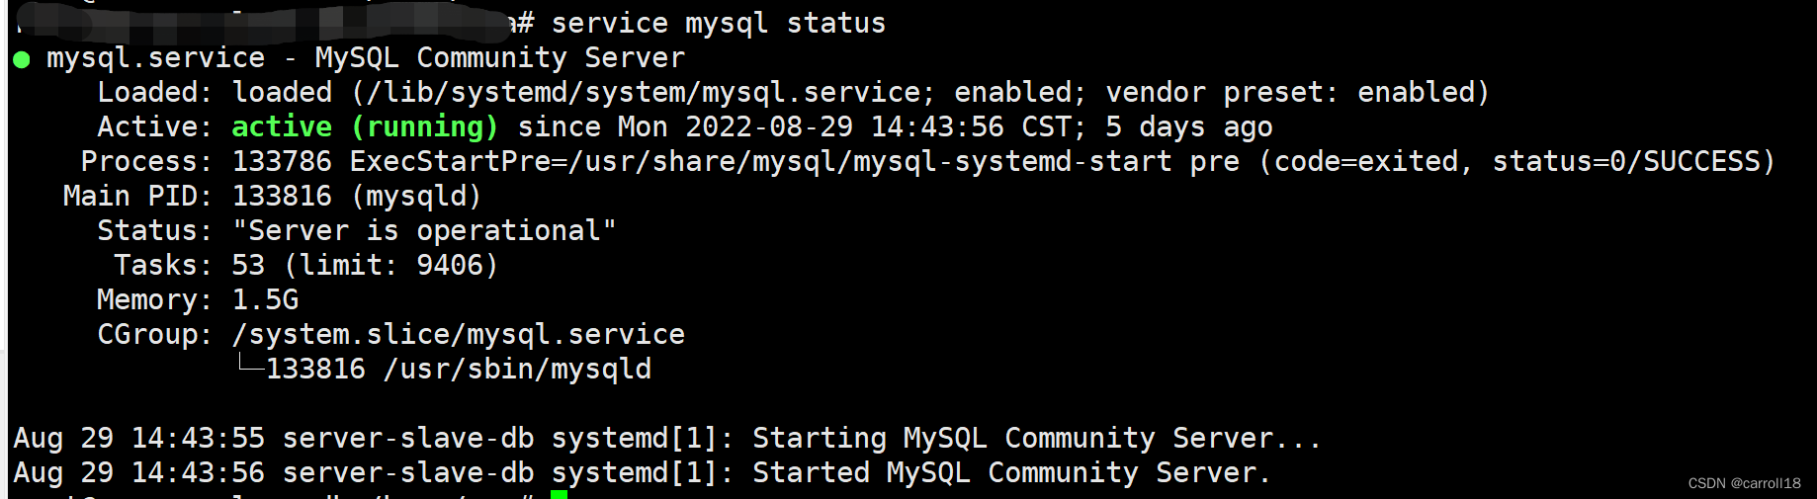This screenshot has width=1817, height=499.
Task: Click the green terminal cursor block
Action: pos(559,493)
